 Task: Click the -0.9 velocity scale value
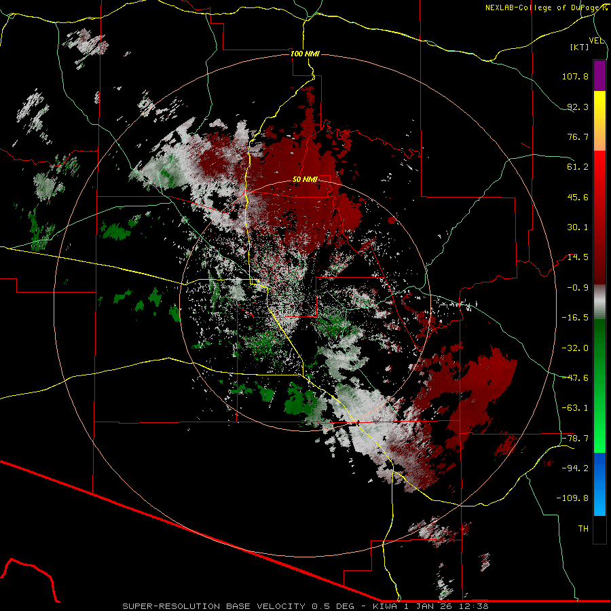tap(578, 288)
